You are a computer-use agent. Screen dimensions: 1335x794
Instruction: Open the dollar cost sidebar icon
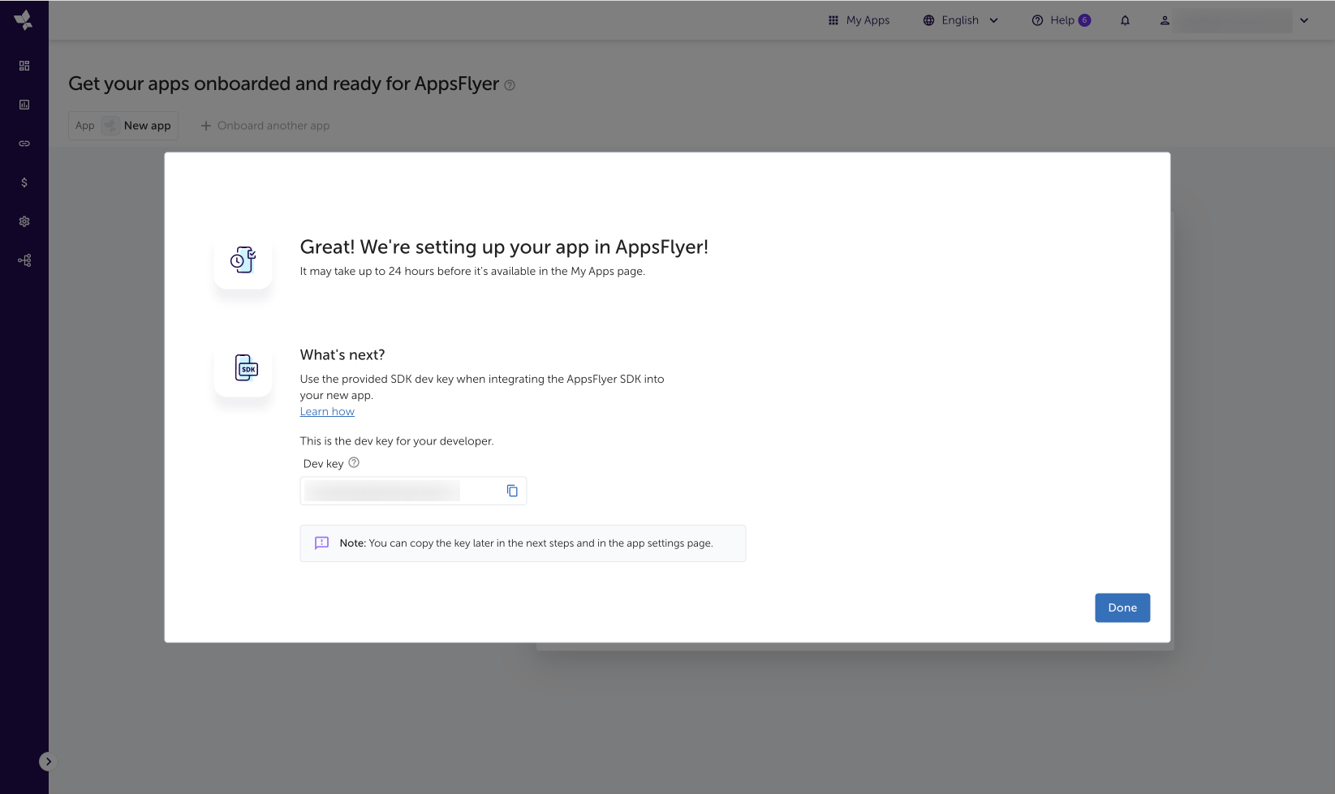24,182
